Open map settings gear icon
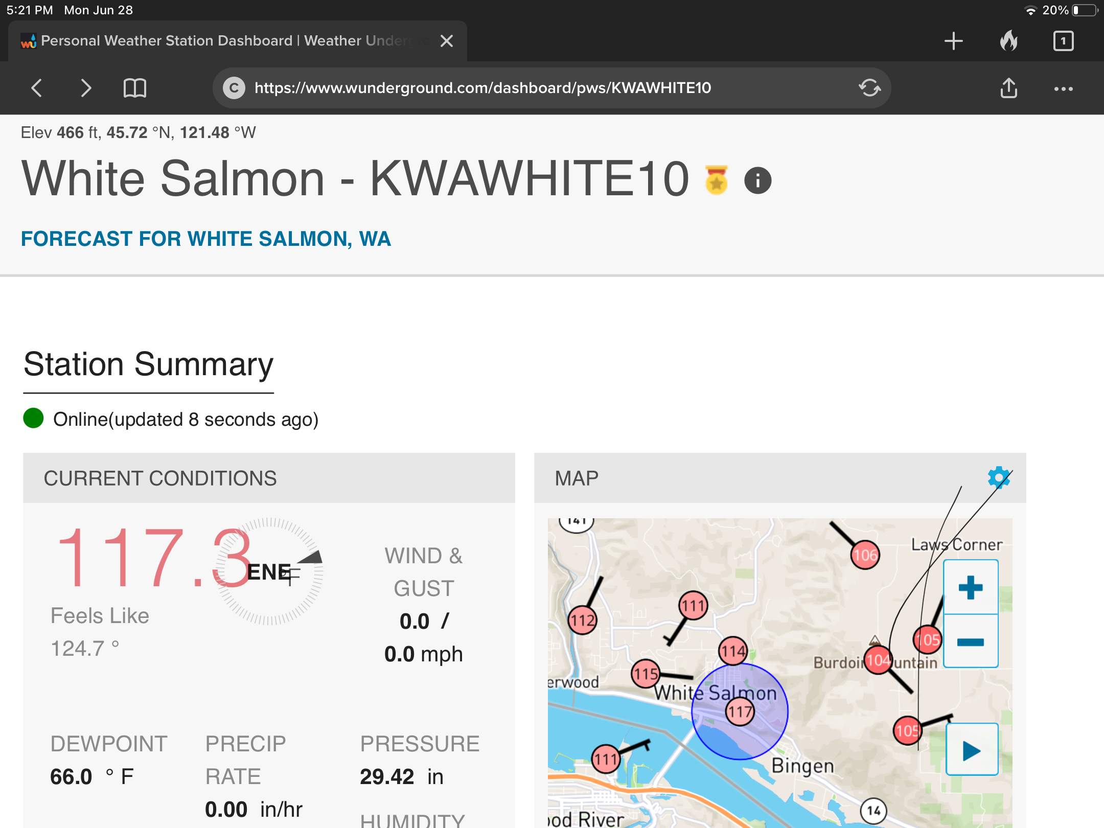The height and width of the screenshot is (828, 1104). pos(999,478)
